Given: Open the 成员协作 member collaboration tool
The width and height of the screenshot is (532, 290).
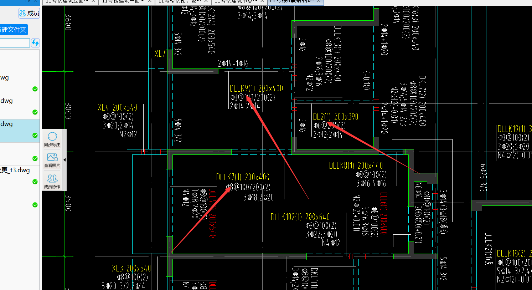Looking at the screenshot, I should pyautogui.click(x=52, y=181).
